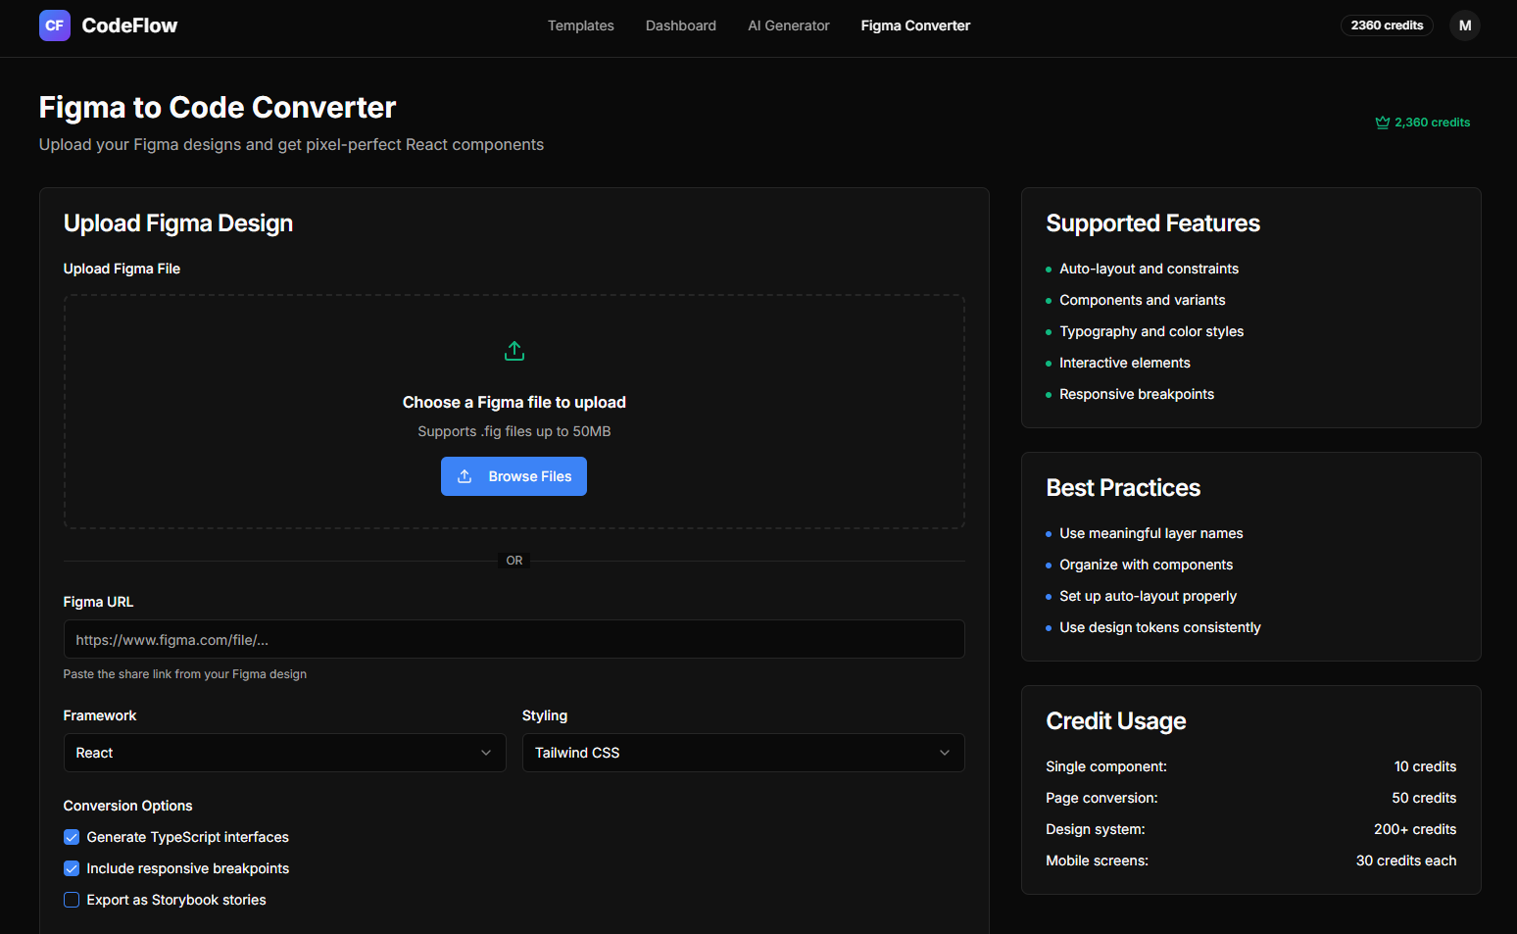Click Typography and color styles item

pos(1151,331)
